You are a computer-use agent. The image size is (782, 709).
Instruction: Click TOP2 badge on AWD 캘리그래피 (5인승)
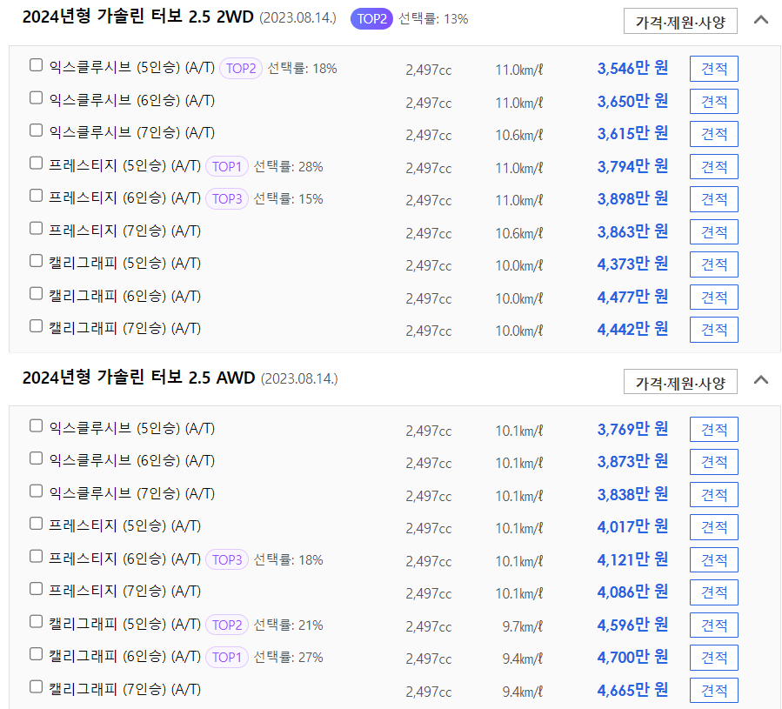(x=227, y=625)
